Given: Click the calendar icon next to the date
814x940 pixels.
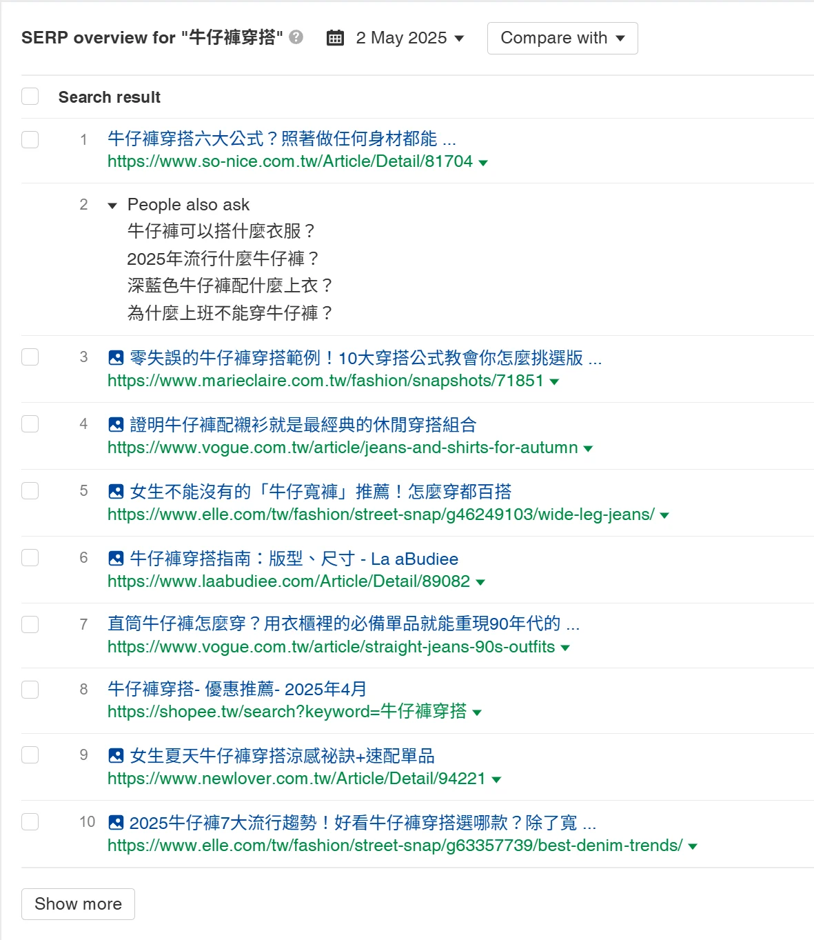Looking at the screenshot, I should pyautogui.click(x=335, y=38).
